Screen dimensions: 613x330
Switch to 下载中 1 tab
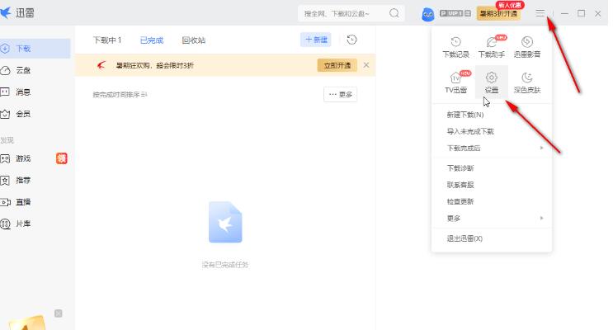point(107,40)
